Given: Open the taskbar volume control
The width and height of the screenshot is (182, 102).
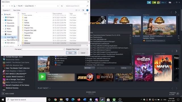Looking at the screenshot, I should pyautogui.click(x=156, y=99).
